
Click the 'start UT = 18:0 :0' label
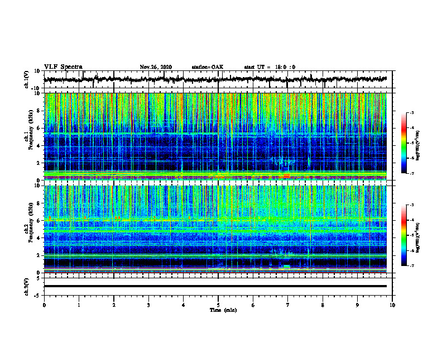[270, 67]
